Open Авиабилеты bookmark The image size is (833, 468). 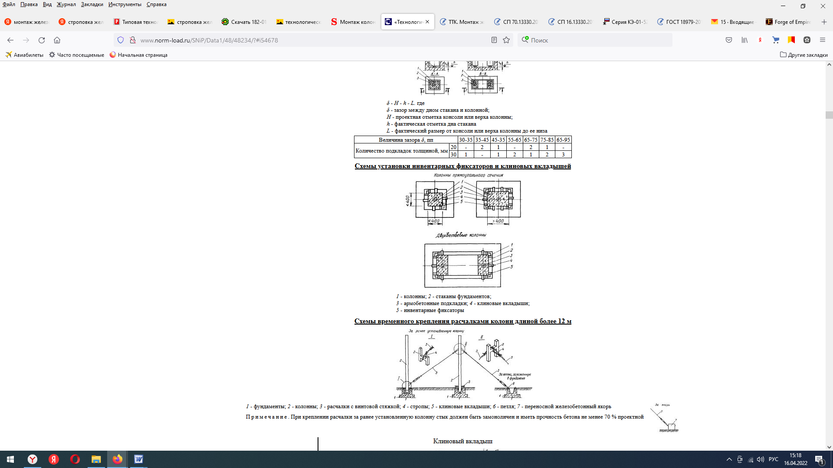coord(24,55)
